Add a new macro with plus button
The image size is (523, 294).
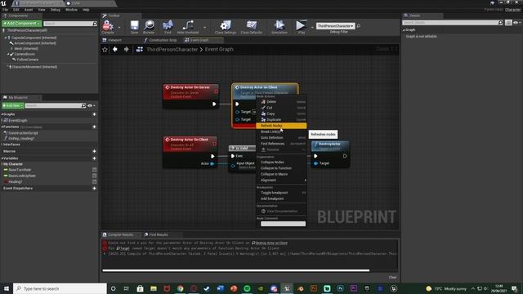pos(95,151)
